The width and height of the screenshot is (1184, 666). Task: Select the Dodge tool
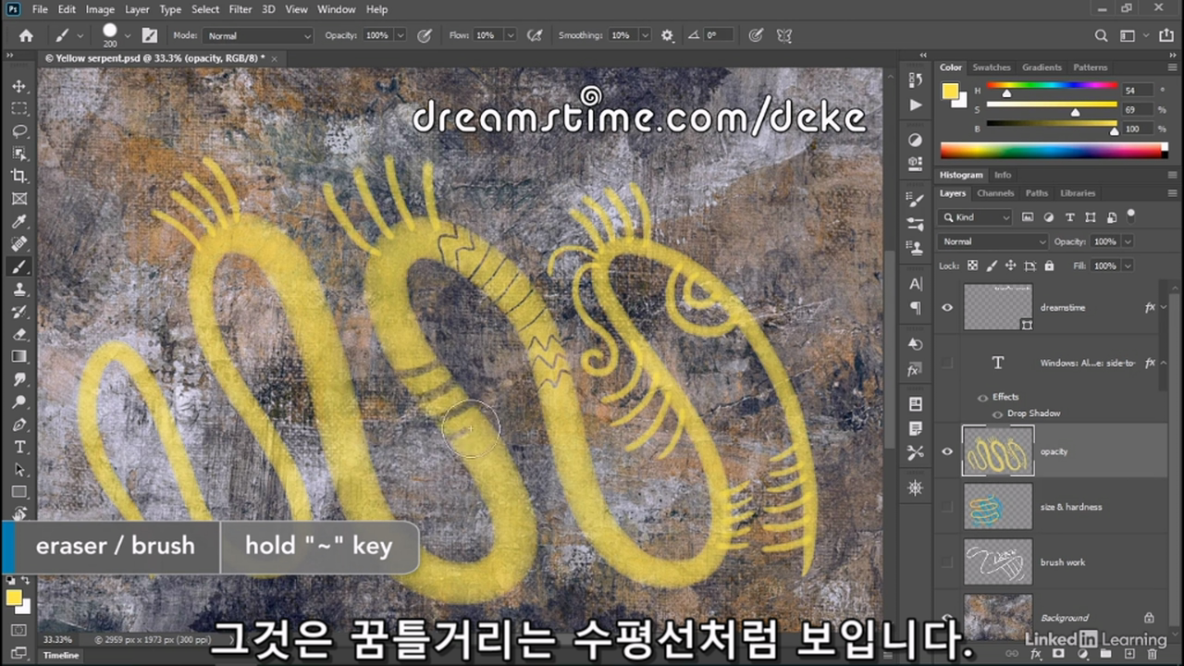[x=19, y=402]
